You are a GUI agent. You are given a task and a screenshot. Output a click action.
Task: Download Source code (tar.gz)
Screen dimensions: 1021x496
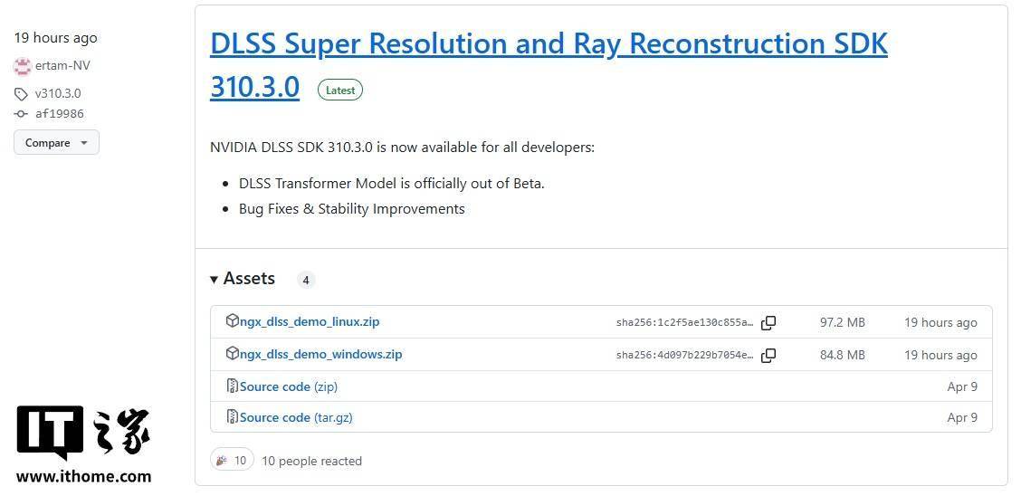(x=296, y=417)
